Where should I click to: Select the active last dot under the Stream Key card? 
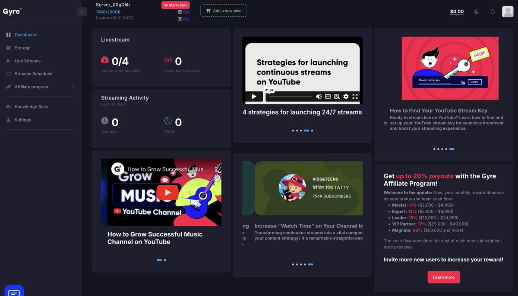tap(452, 149)
